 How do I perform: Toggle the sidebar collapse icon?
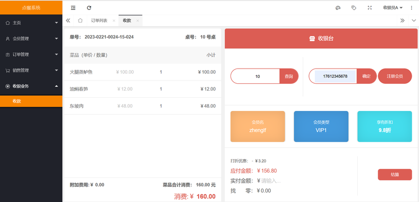click(x=73, y=8)
